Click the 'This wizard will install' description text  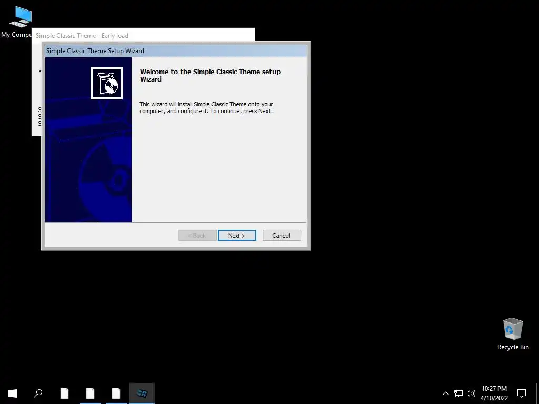click(x=206, y=107)
